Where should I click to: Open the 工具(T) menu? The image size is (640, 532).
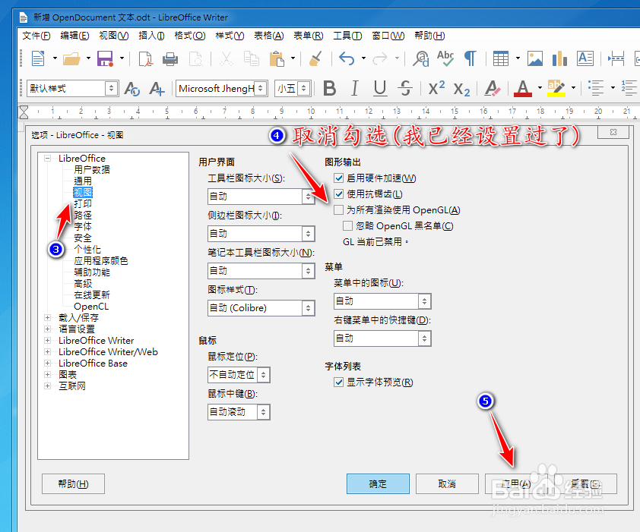coord(347,36)
